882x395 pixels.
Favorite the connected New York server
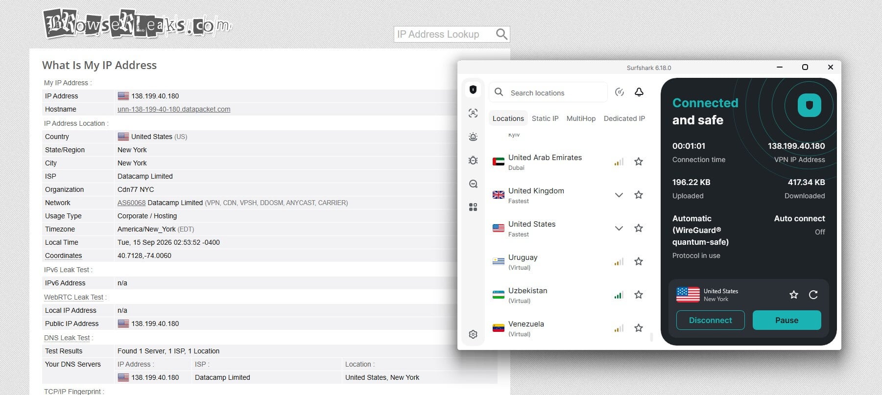(794, 295)
